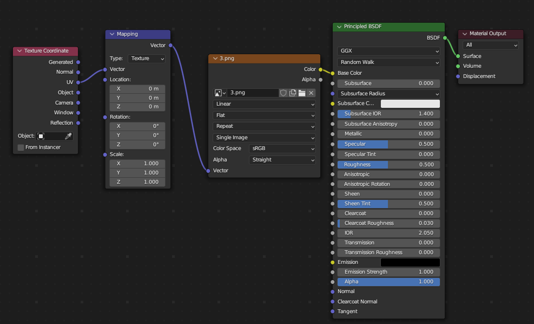
Task: Click the Transmission value field
Action: coord(388,243)
